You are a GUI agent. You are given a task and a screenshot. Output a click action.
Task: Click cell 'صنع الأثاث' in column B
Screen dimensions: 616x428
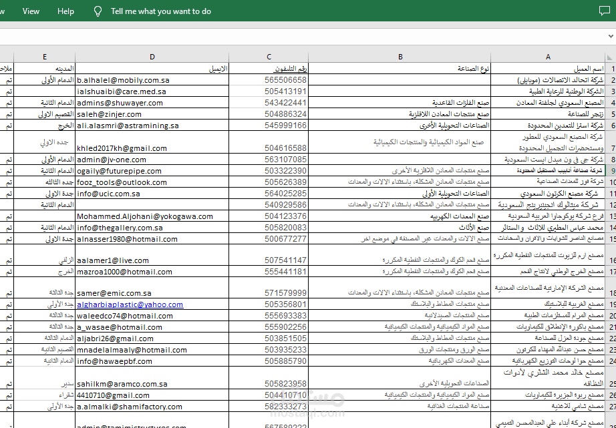(x=400, y=228)
